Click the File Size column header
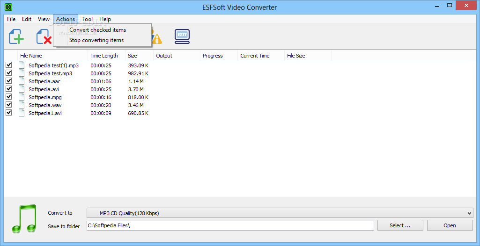This screenshot has width=480, height=246. pyautogui.click(x=308, y=56)
